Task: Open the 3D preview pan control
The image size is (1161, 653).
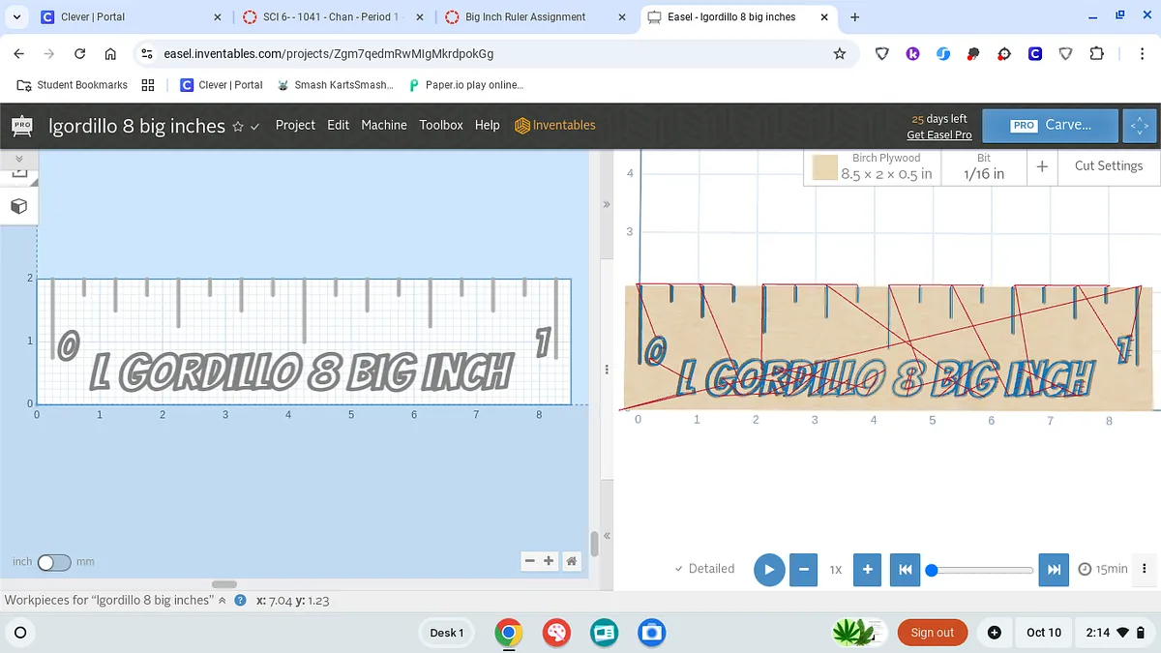Action: [x=1140, y=126]
